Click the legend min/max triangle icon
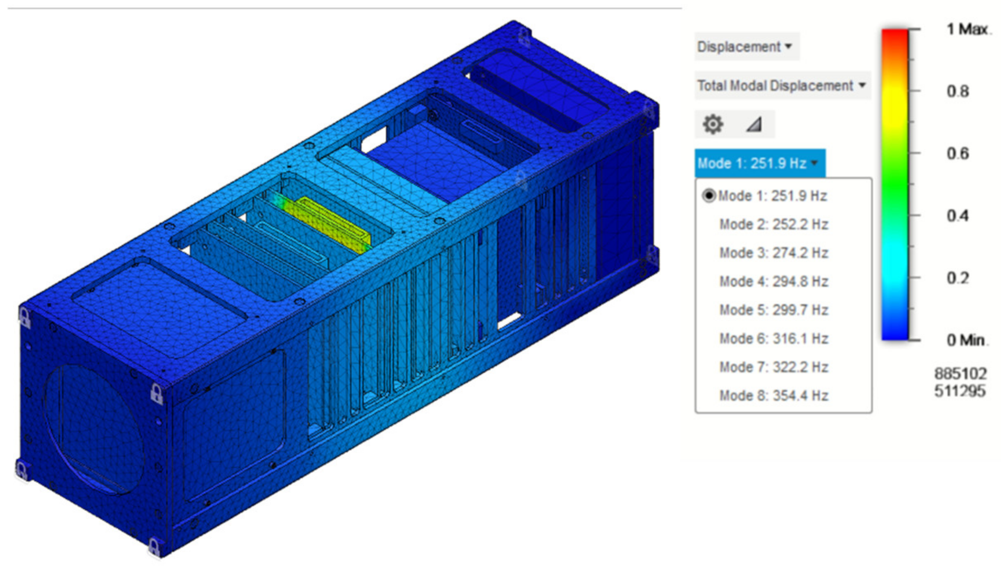This screenshot has width=1001, height=566. 754,124
